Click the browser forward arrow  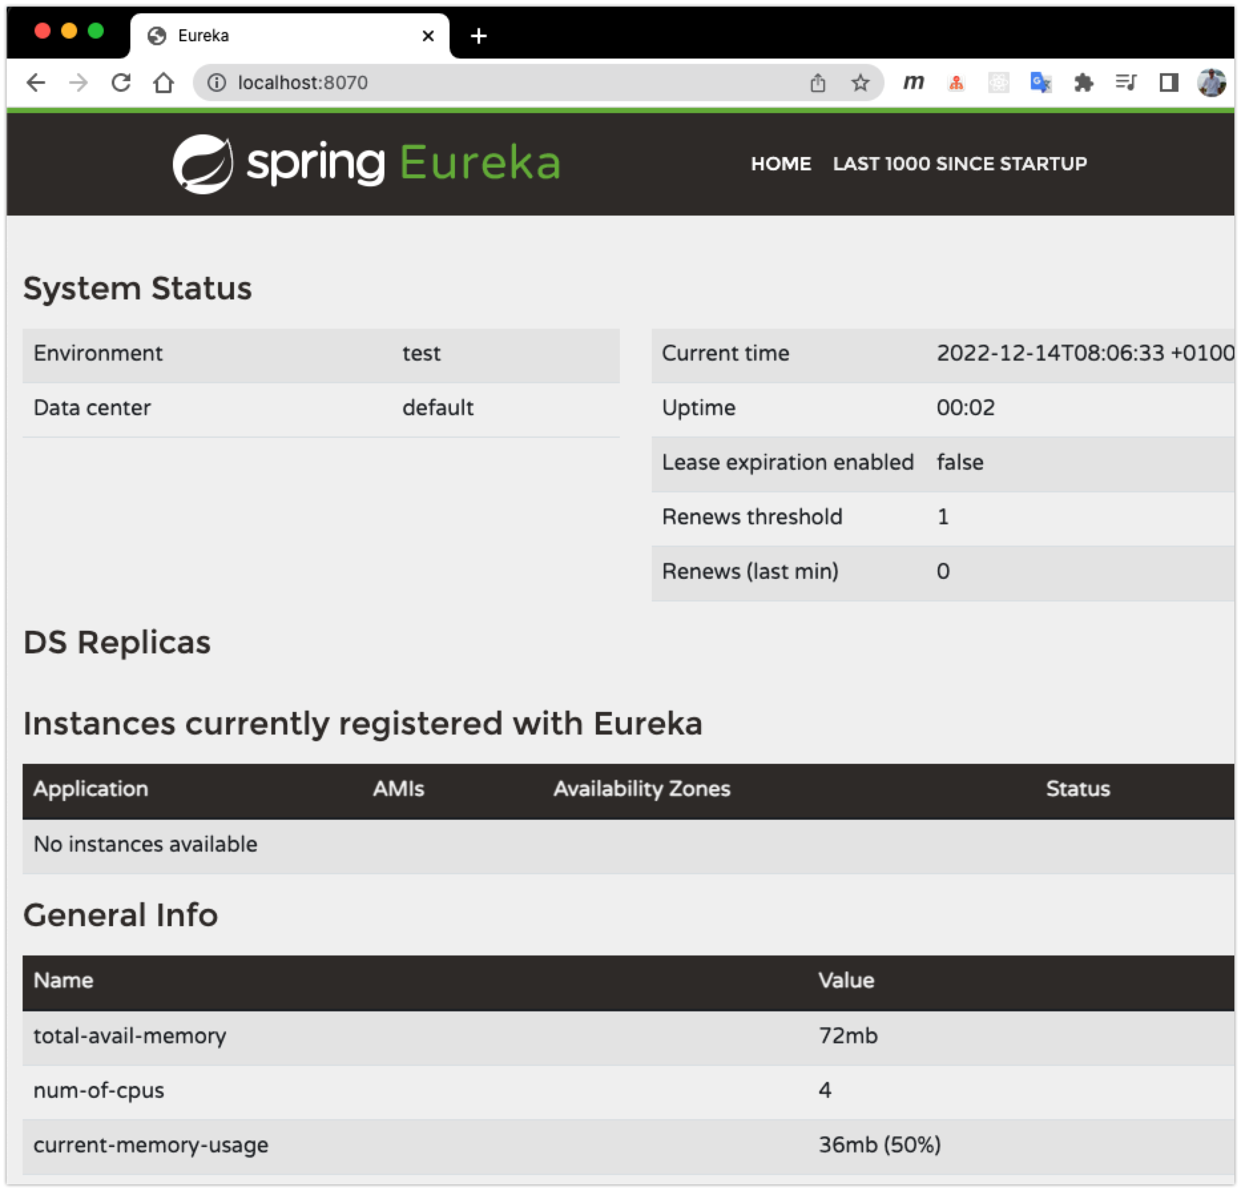pos(78,83)
